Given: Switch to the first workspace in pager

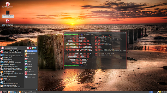Looking at the screenshot, I should [151, 92].
